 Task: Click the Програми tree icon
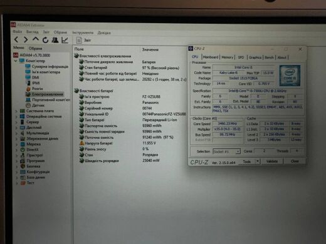click(23, 161)
